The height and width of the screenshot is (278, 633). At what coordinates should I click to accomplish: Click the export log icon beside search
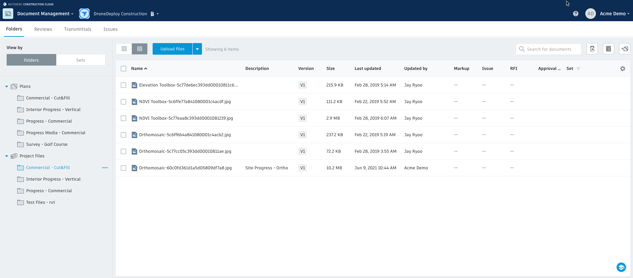click(608, 49)
